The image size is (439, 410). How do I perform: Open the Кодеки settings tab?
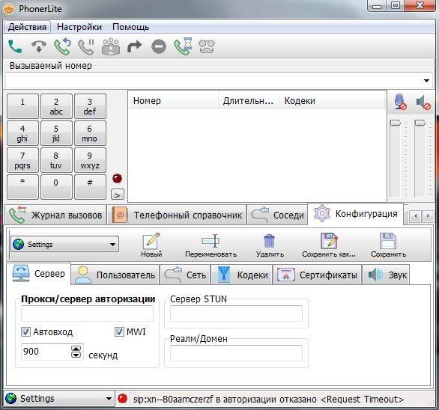pyautogui.click(x=242, y=275)
